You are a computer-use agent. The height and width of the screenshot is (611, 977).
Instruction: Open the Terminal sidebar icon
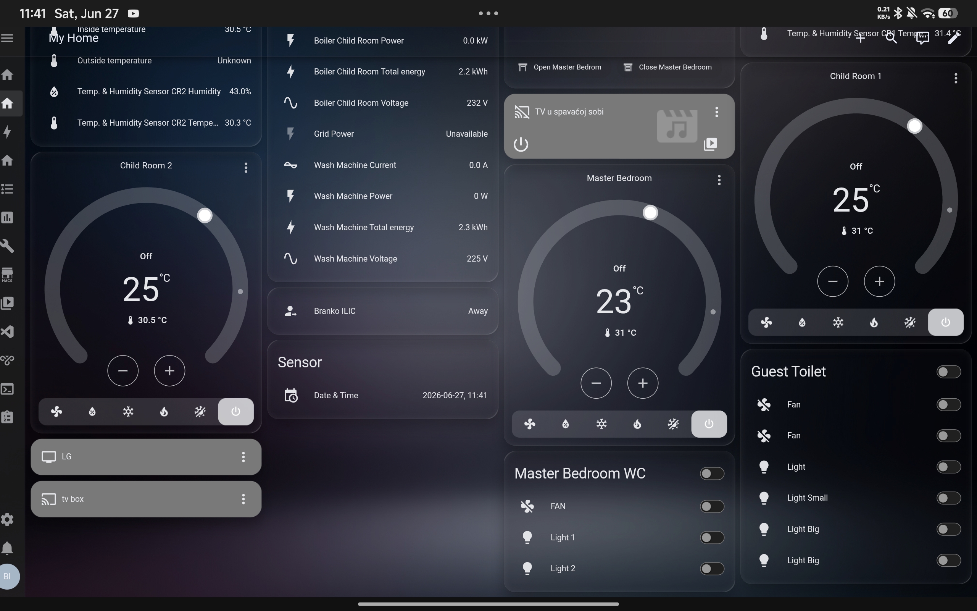[7, 389]
